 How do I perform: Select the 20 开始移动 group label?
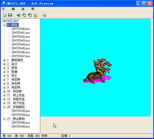tap(16, 107)
